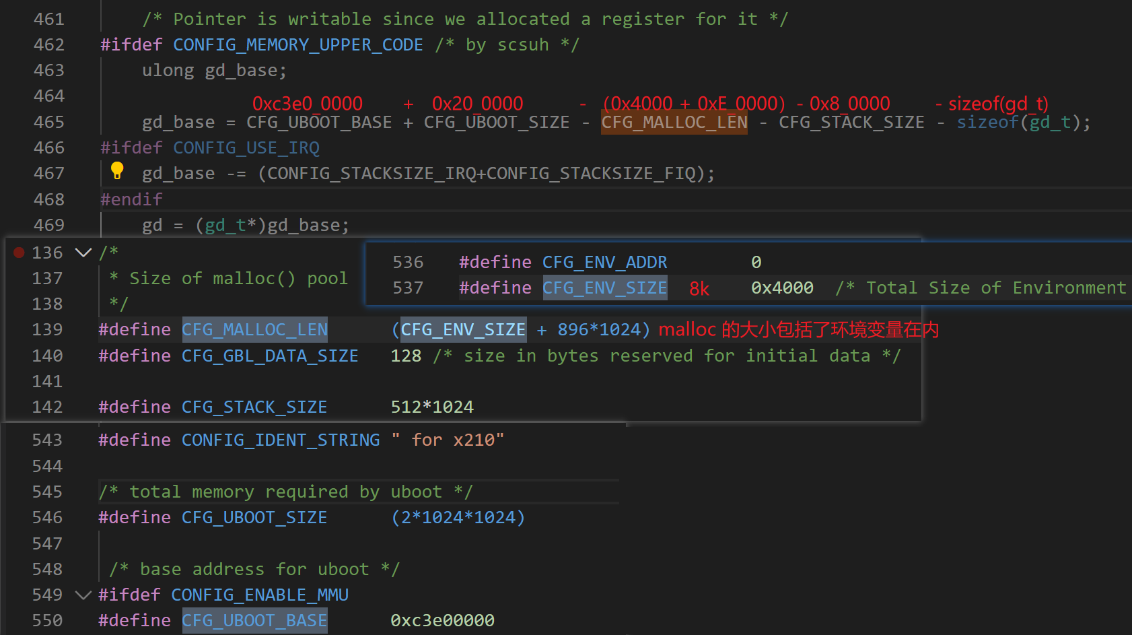The width and height of the screenshot is (1132, 635).
Task: Click the 'by scsuh' comment on line 462
Action: coord(507,44)
